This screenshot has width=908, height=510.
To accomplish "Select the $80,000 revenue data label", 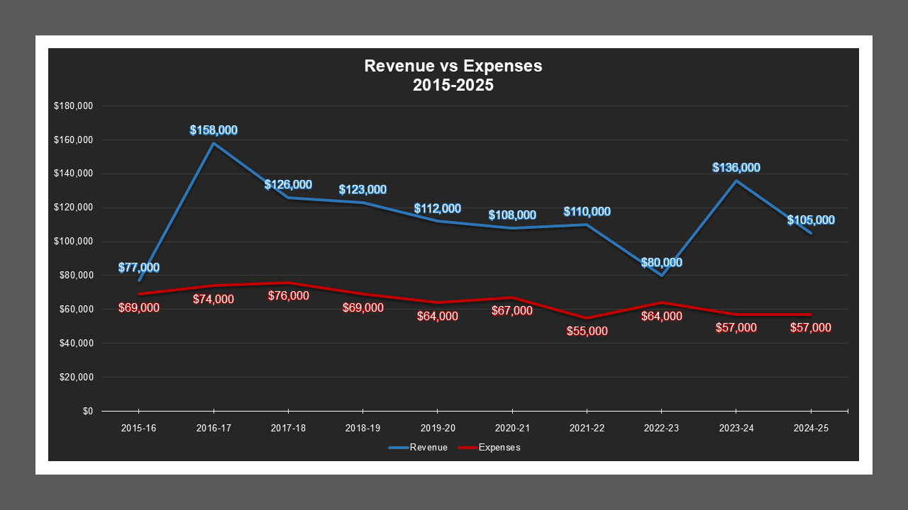I will (660, 261).
